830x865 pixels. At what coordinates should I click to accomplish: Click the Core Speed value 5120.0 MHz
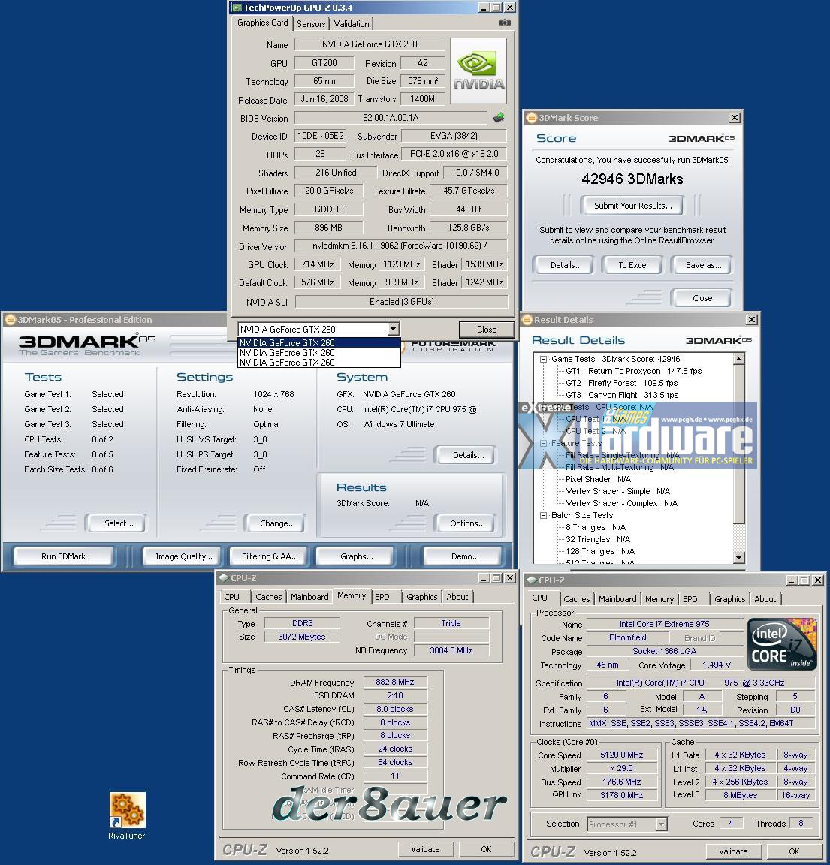pyautogui.click(x=622, y=755)
